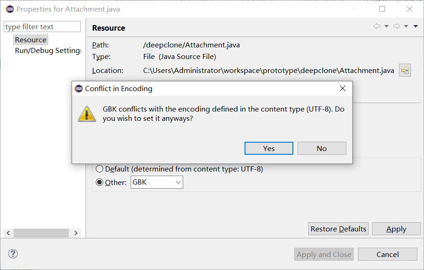Select the Other encoding radio button
The height and width of the screenshot is (270, 424).
(x=99, y=182)
